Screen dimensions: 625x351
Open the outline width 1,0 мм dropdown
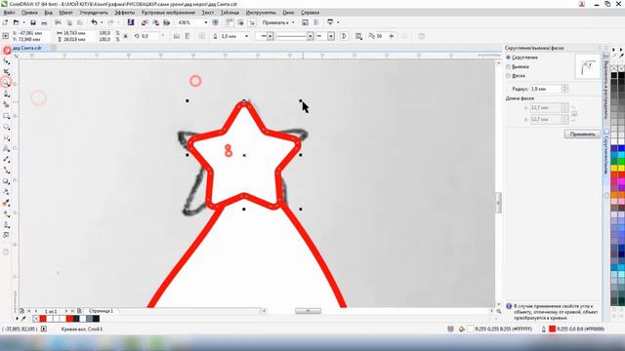pyautogui.click(x=246, y=36)
